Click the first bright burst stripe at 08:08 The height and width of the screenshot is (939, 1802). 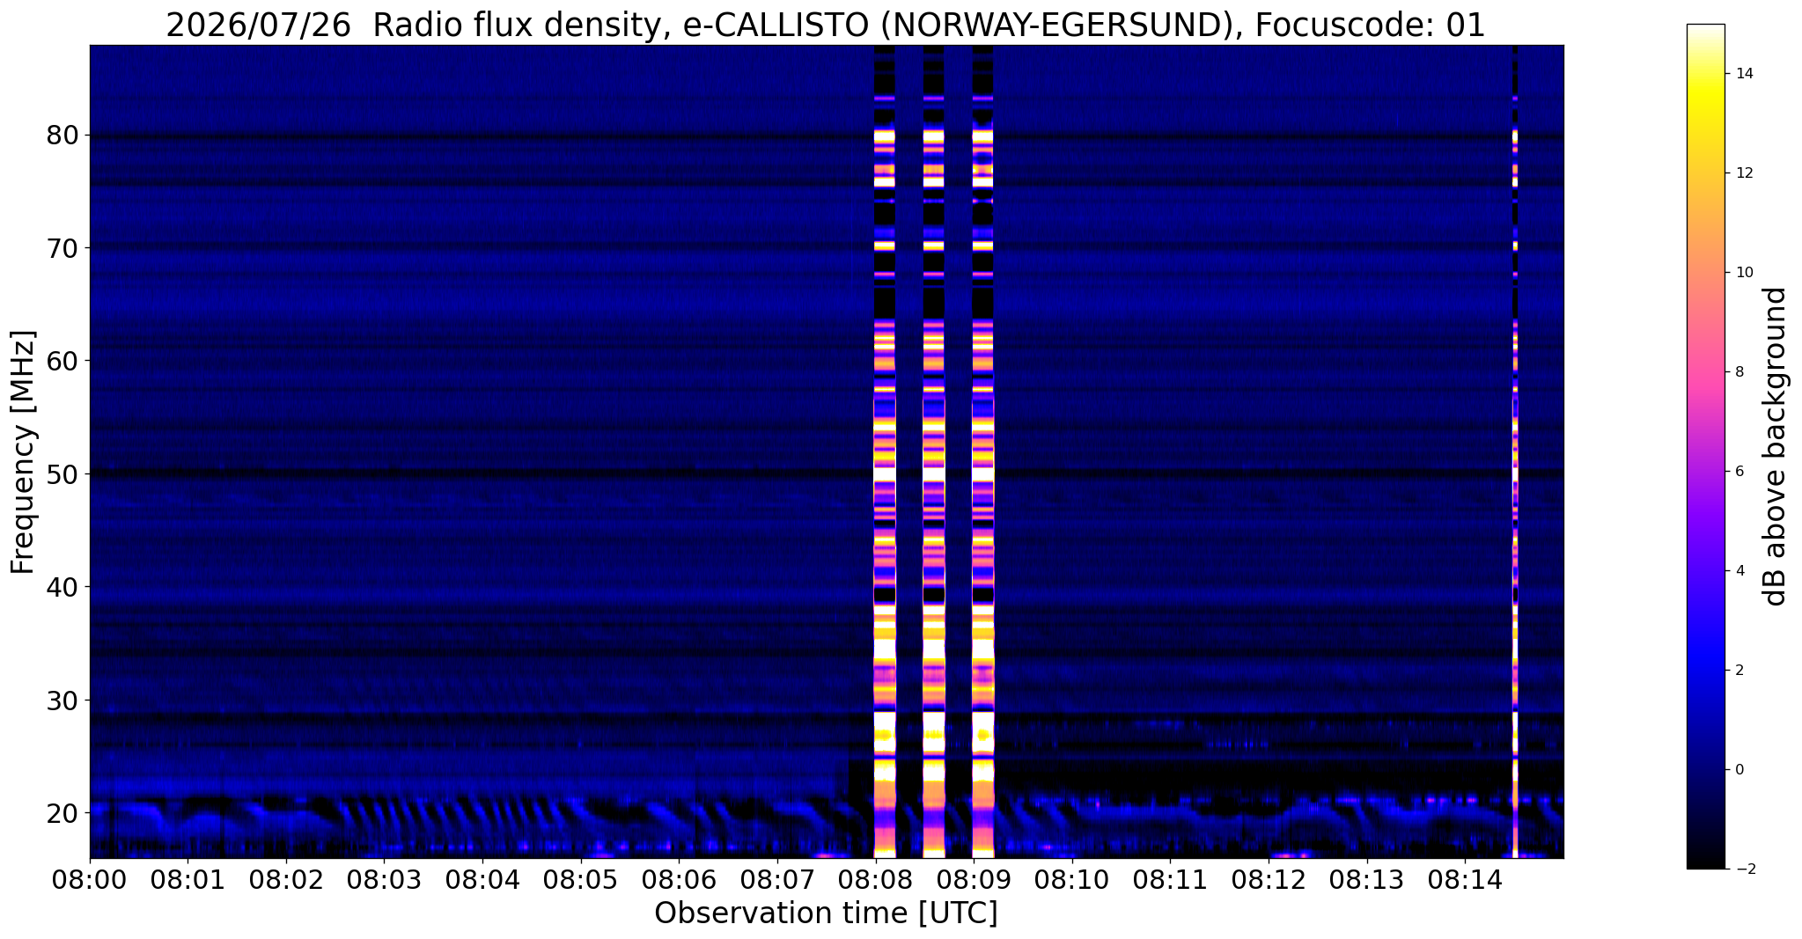click(885, 451)
